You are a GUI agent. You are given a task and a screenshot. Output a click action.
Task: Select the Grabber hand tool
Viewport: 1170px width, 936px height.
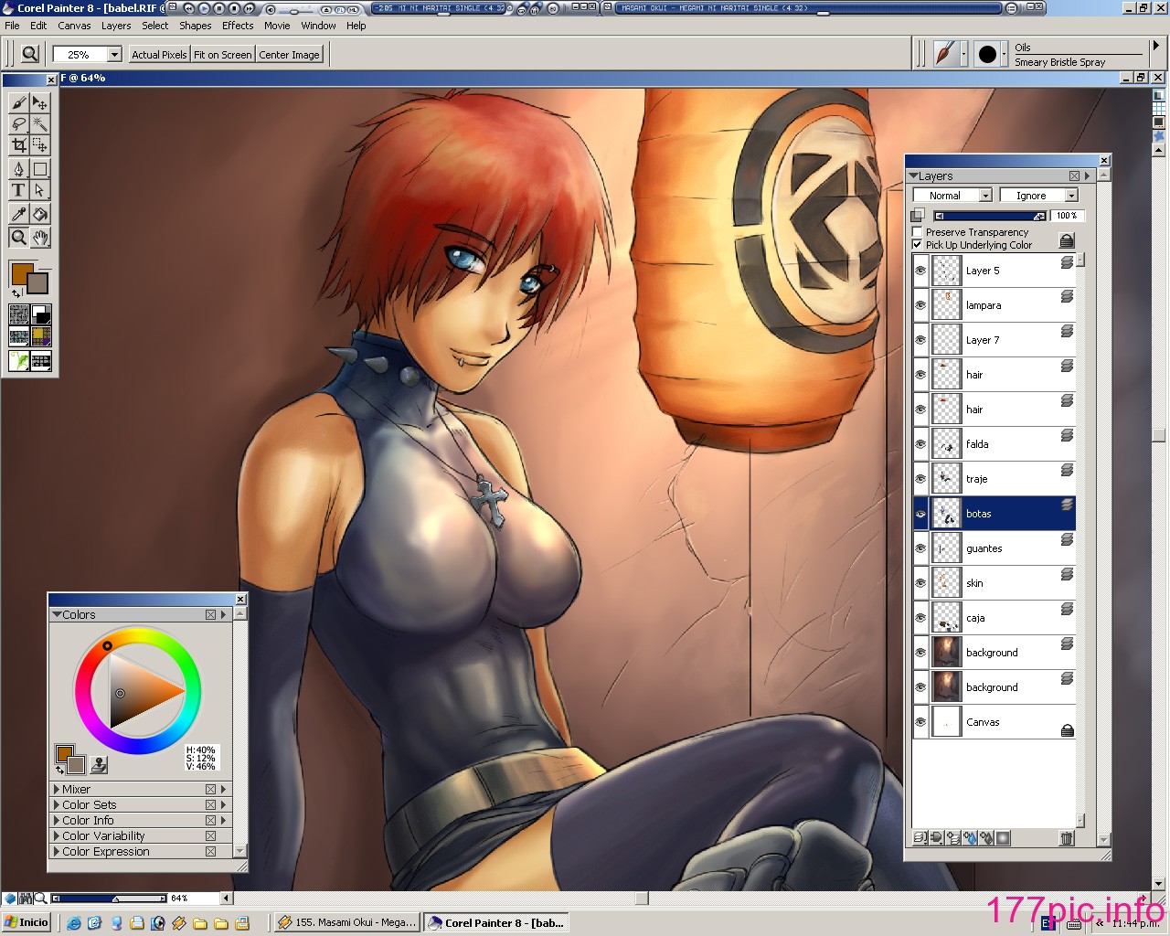pyautogui.click(x=40, y=238)
